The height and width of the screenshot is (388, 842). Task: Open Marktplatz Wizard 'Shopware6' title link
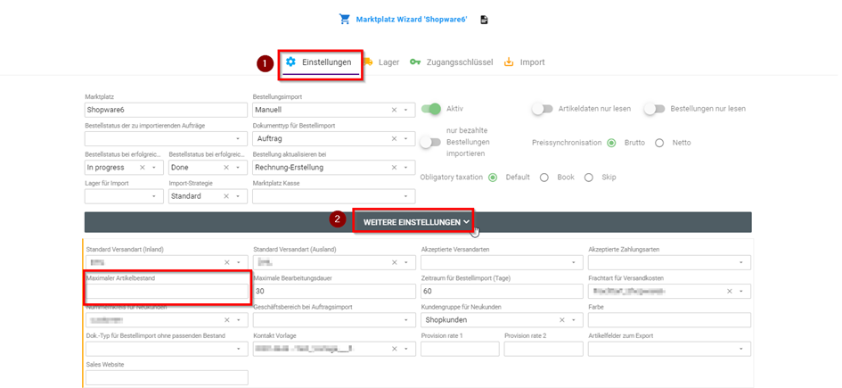pyautogui.click(x=412, y=20)
